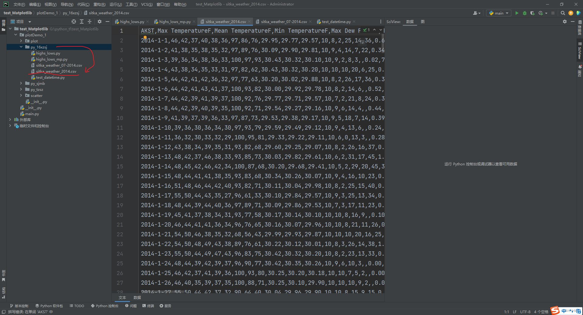This screenshot has width=583, height=315.
Task: Click py_16xzsj in the breadcrumb bar
Action: pos(71,13)
